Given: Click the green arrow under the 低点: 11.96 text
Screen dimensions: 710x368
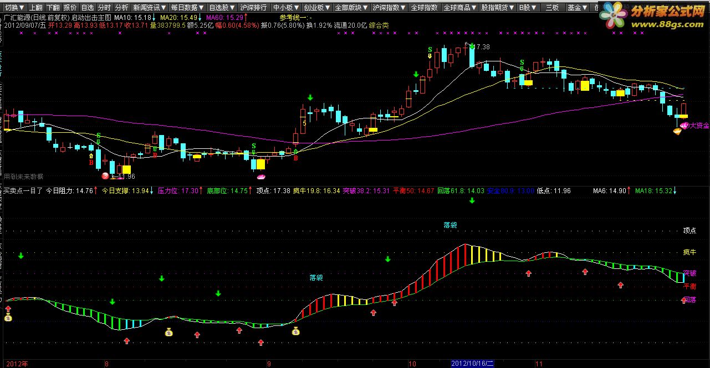Looking at the screenshot, I should tap(472, 200).
